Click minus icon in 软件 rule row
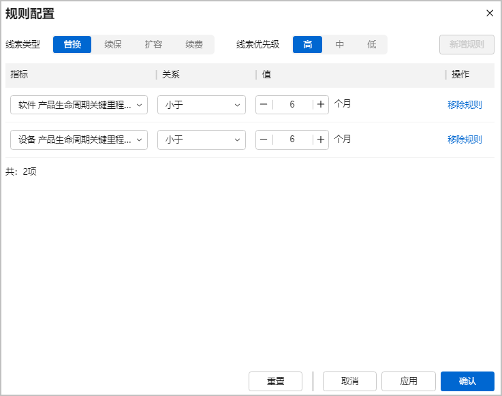 pyautogui.click(x=264, y=104)
